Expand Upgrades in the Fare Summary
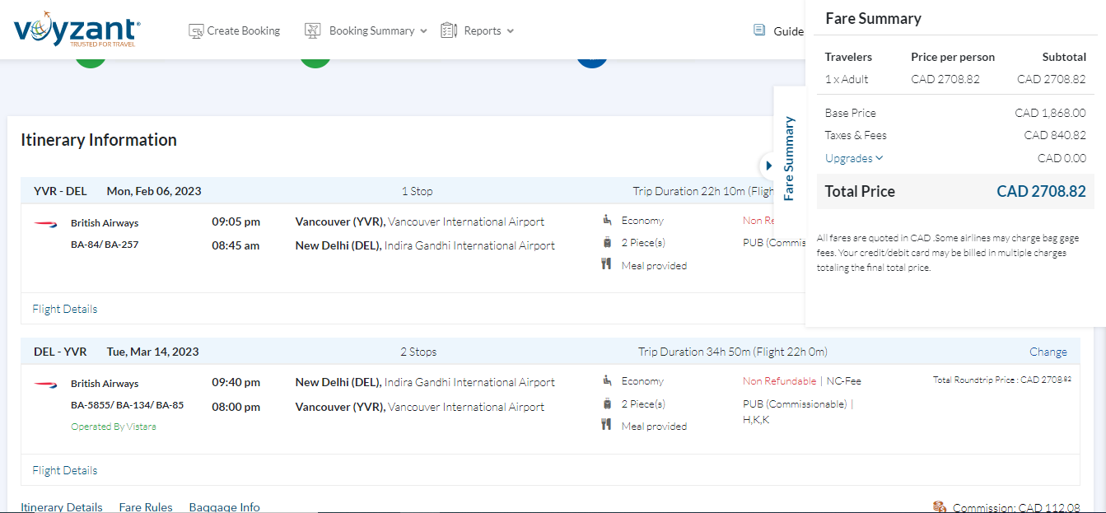The height and width of the screenshot is (513, 1106). (x=854, y=158)
